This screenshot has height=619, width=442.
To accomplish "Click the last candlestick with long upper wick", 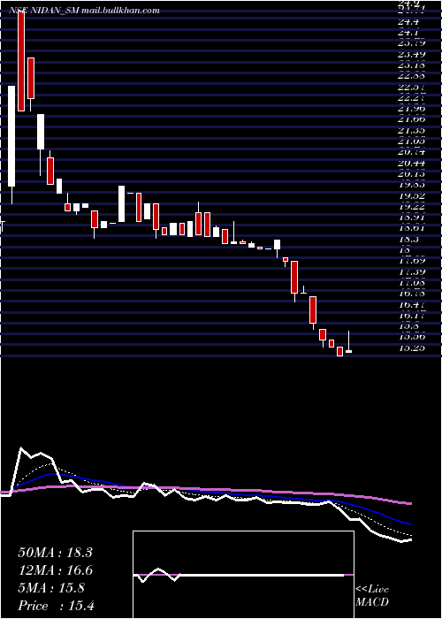I will pos(348,342).
